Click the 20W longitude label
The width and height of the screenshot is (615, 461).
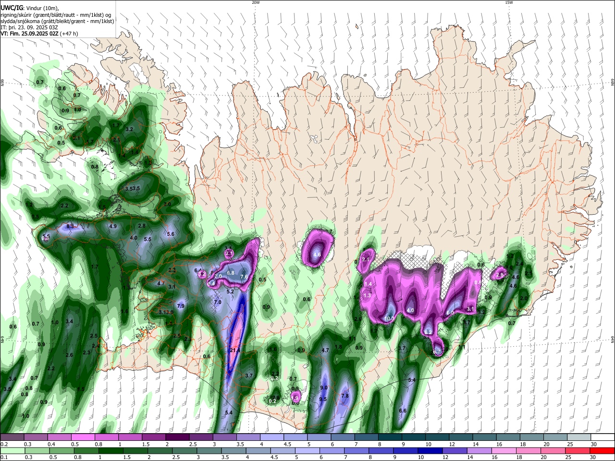(x=256, y=2)
